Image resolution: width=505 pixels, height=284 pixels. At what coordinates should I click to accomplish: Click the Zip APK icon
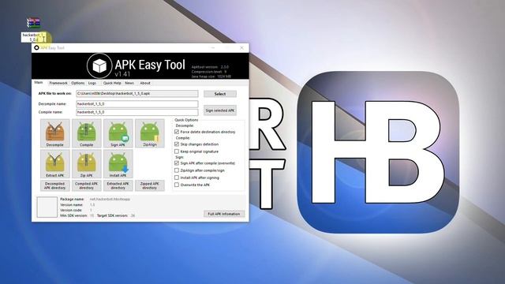[x=86, y=164]
